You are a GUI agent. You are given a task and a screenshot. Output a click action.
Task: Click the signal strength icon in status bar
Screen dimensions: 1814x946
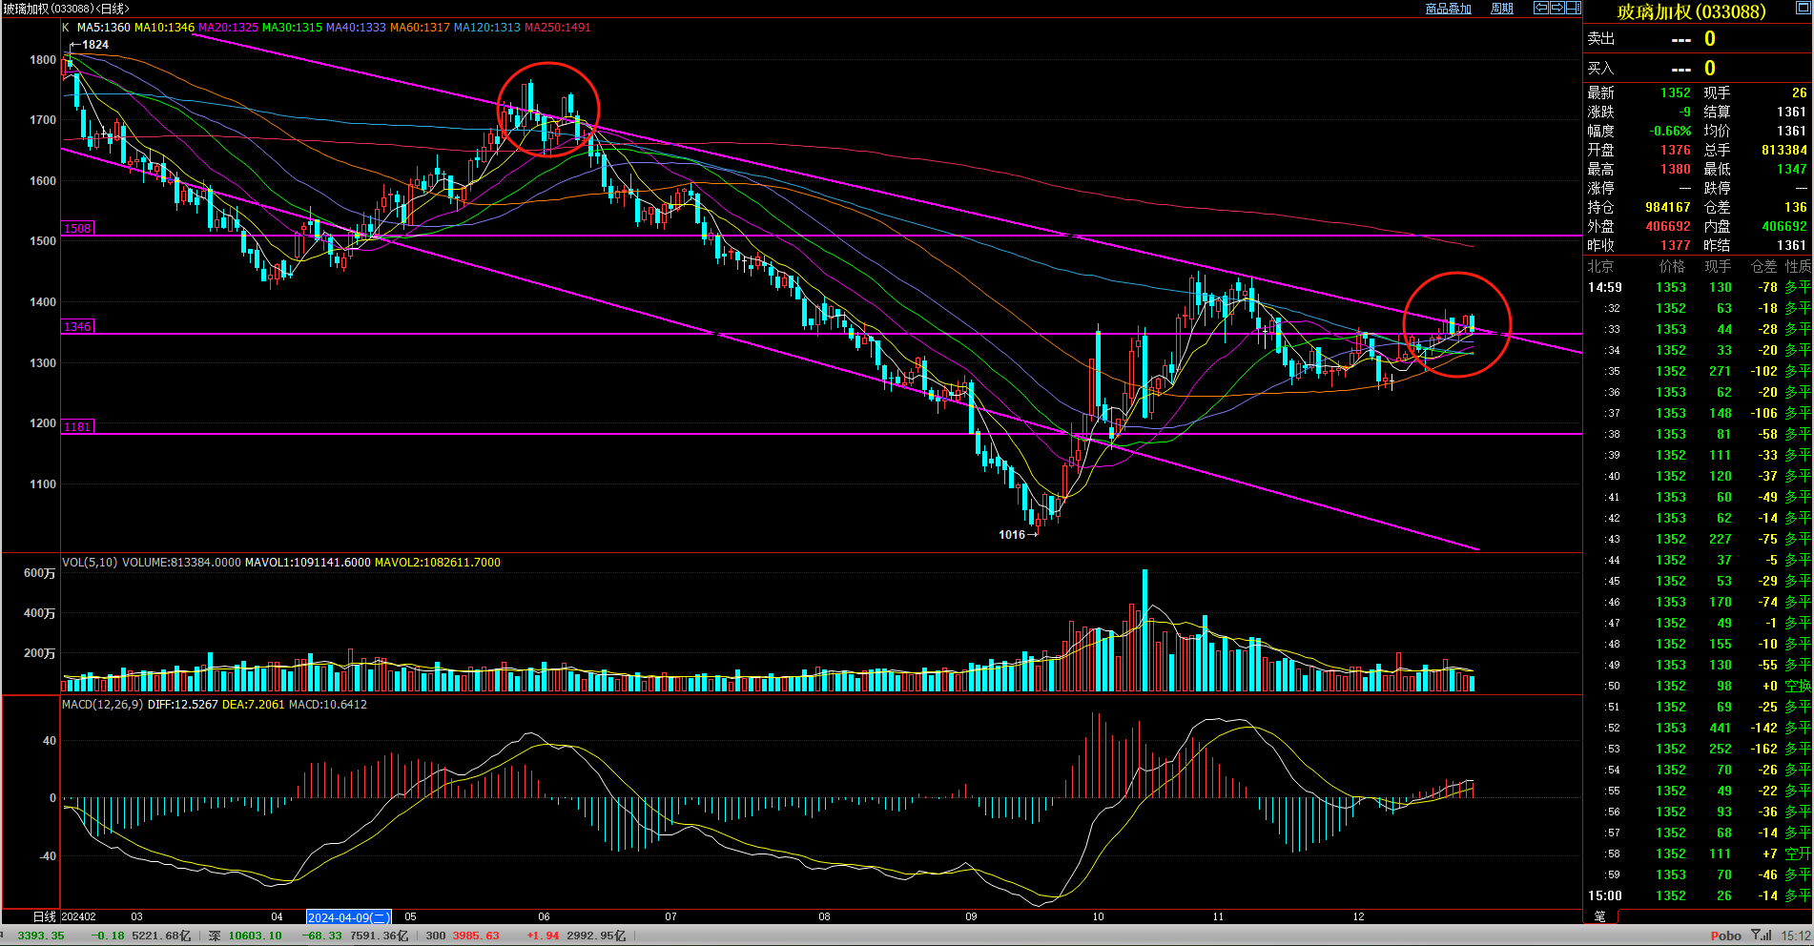[1762, 936]
